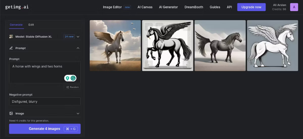The width and height of the screenshot is (303, 139).
Task: Expand the Image section
Action: pos(78,114)
